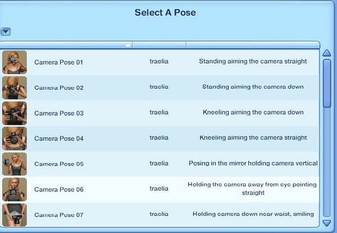
Task: Select Camera Pose 02 thumbnail
Action: [x=15, y=88]
